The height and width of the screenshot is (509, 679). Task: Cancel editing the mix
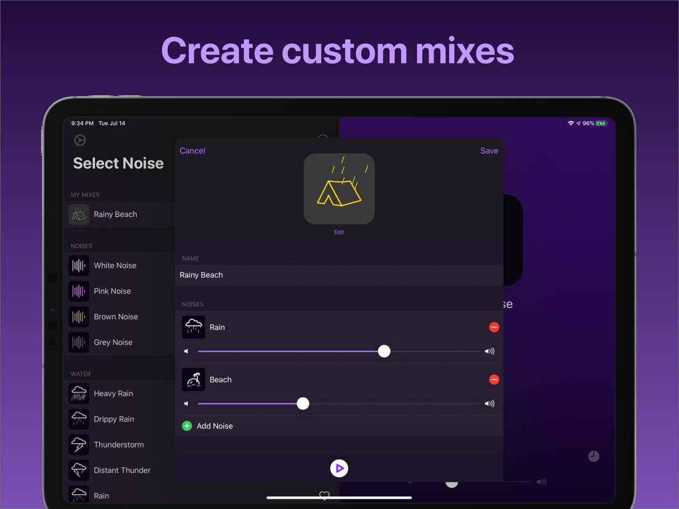coord(193,151)
